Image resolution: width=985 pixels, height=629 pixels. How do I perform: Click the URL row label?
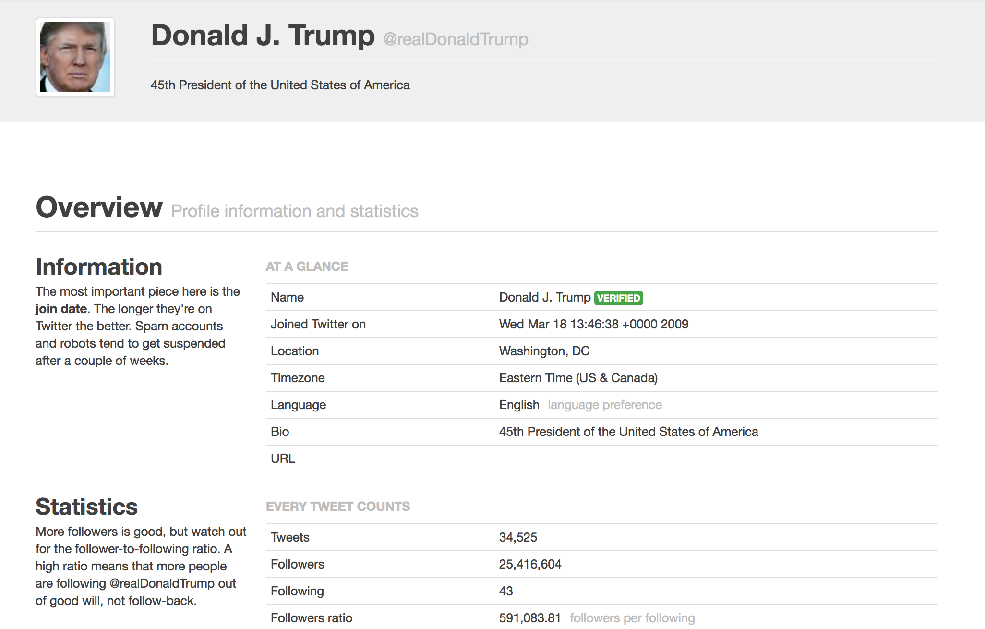(x=283, y=459)
